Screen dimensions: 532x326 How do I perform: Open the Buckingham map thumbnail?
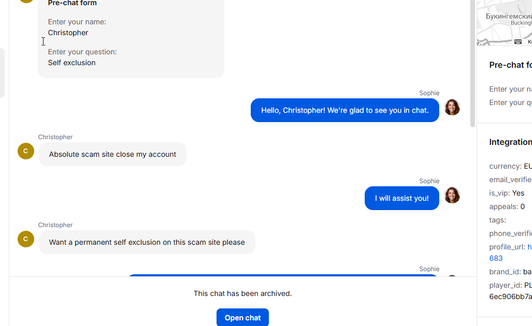coord(505,22)
